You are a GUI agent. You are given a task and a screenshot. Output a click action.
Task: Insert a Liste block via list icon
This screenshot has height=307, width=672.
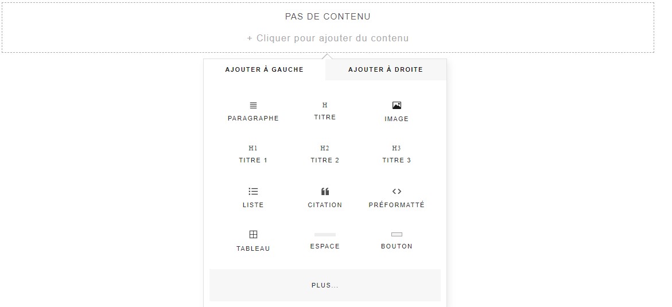click(x=253, y=192)
